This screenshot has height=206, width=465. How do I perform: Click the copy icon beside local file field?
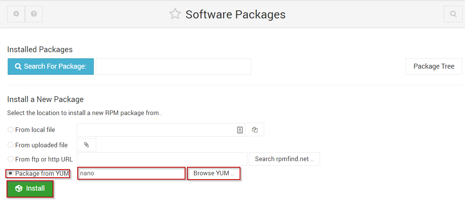tap(255, 130)
